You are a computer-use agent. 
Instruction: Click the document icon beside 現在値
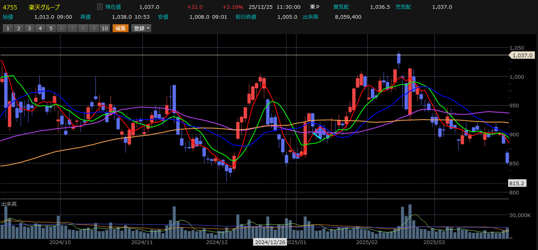click(100, 7)
